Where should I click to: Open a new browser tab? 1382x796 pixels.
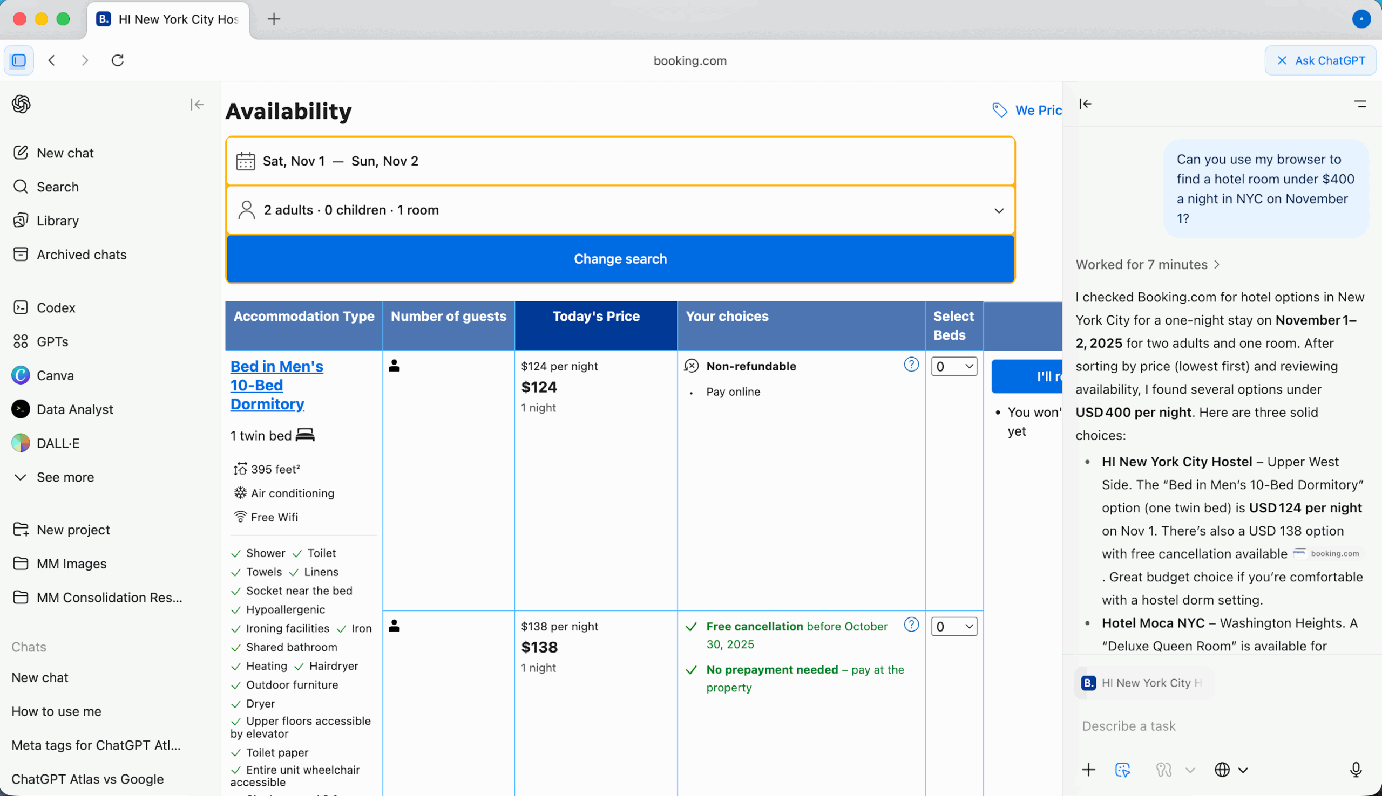[x=274, y=19]
